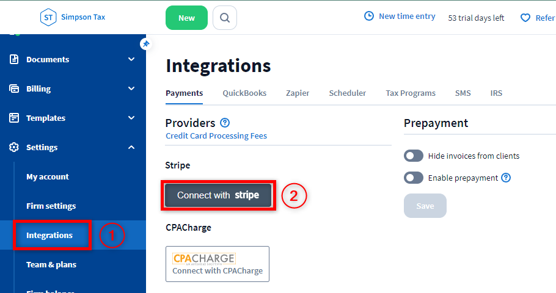Open help icon next to Providers
Viewport: 556px width, 293px height.
[x=225, y=123]
